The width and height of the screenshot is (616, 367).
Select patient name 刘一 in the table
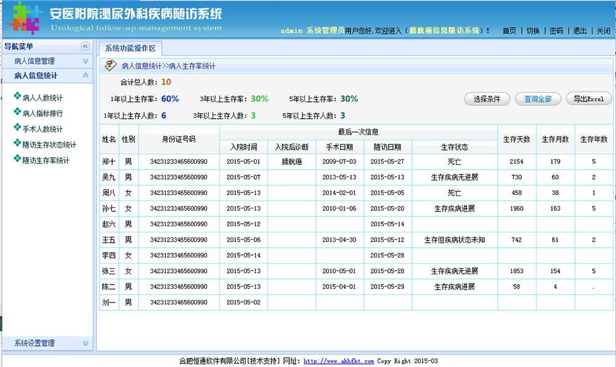(109, 302)
